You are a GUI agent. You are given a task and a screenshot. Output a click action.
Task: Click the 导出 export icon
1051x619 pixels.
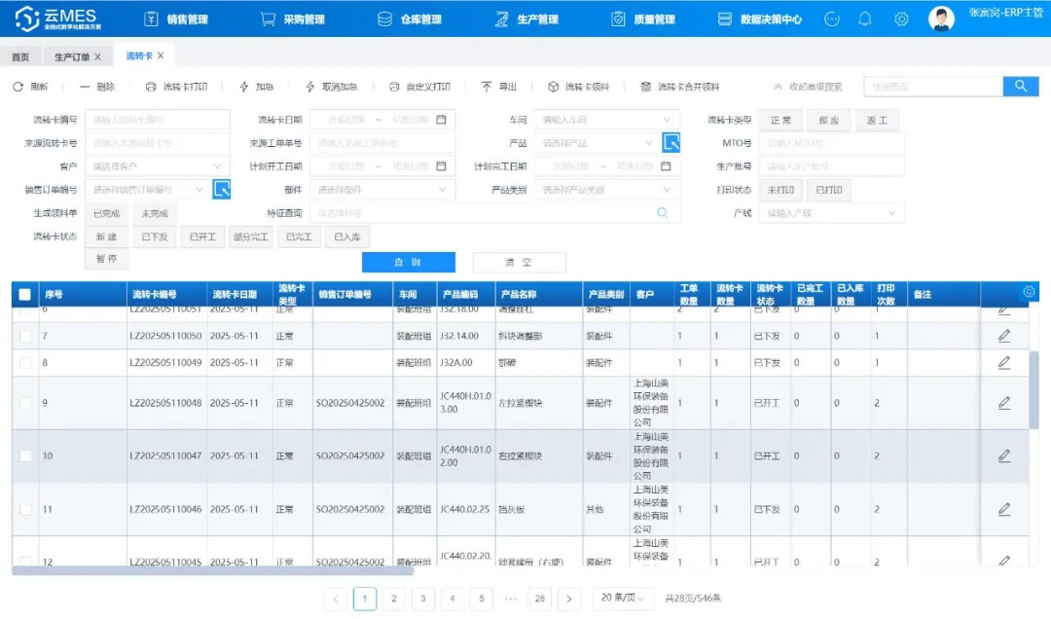point(485,88)
